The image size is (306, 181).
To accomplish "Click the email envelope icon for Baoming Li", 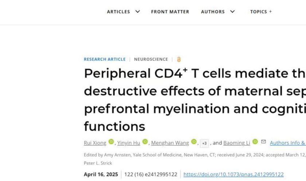I will point(263,142).
